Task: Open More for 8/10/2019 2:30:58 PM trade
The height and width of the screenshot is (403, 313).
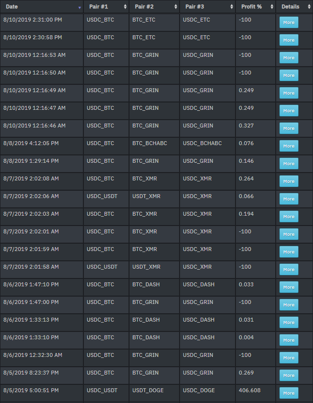Action: (289, 40)
